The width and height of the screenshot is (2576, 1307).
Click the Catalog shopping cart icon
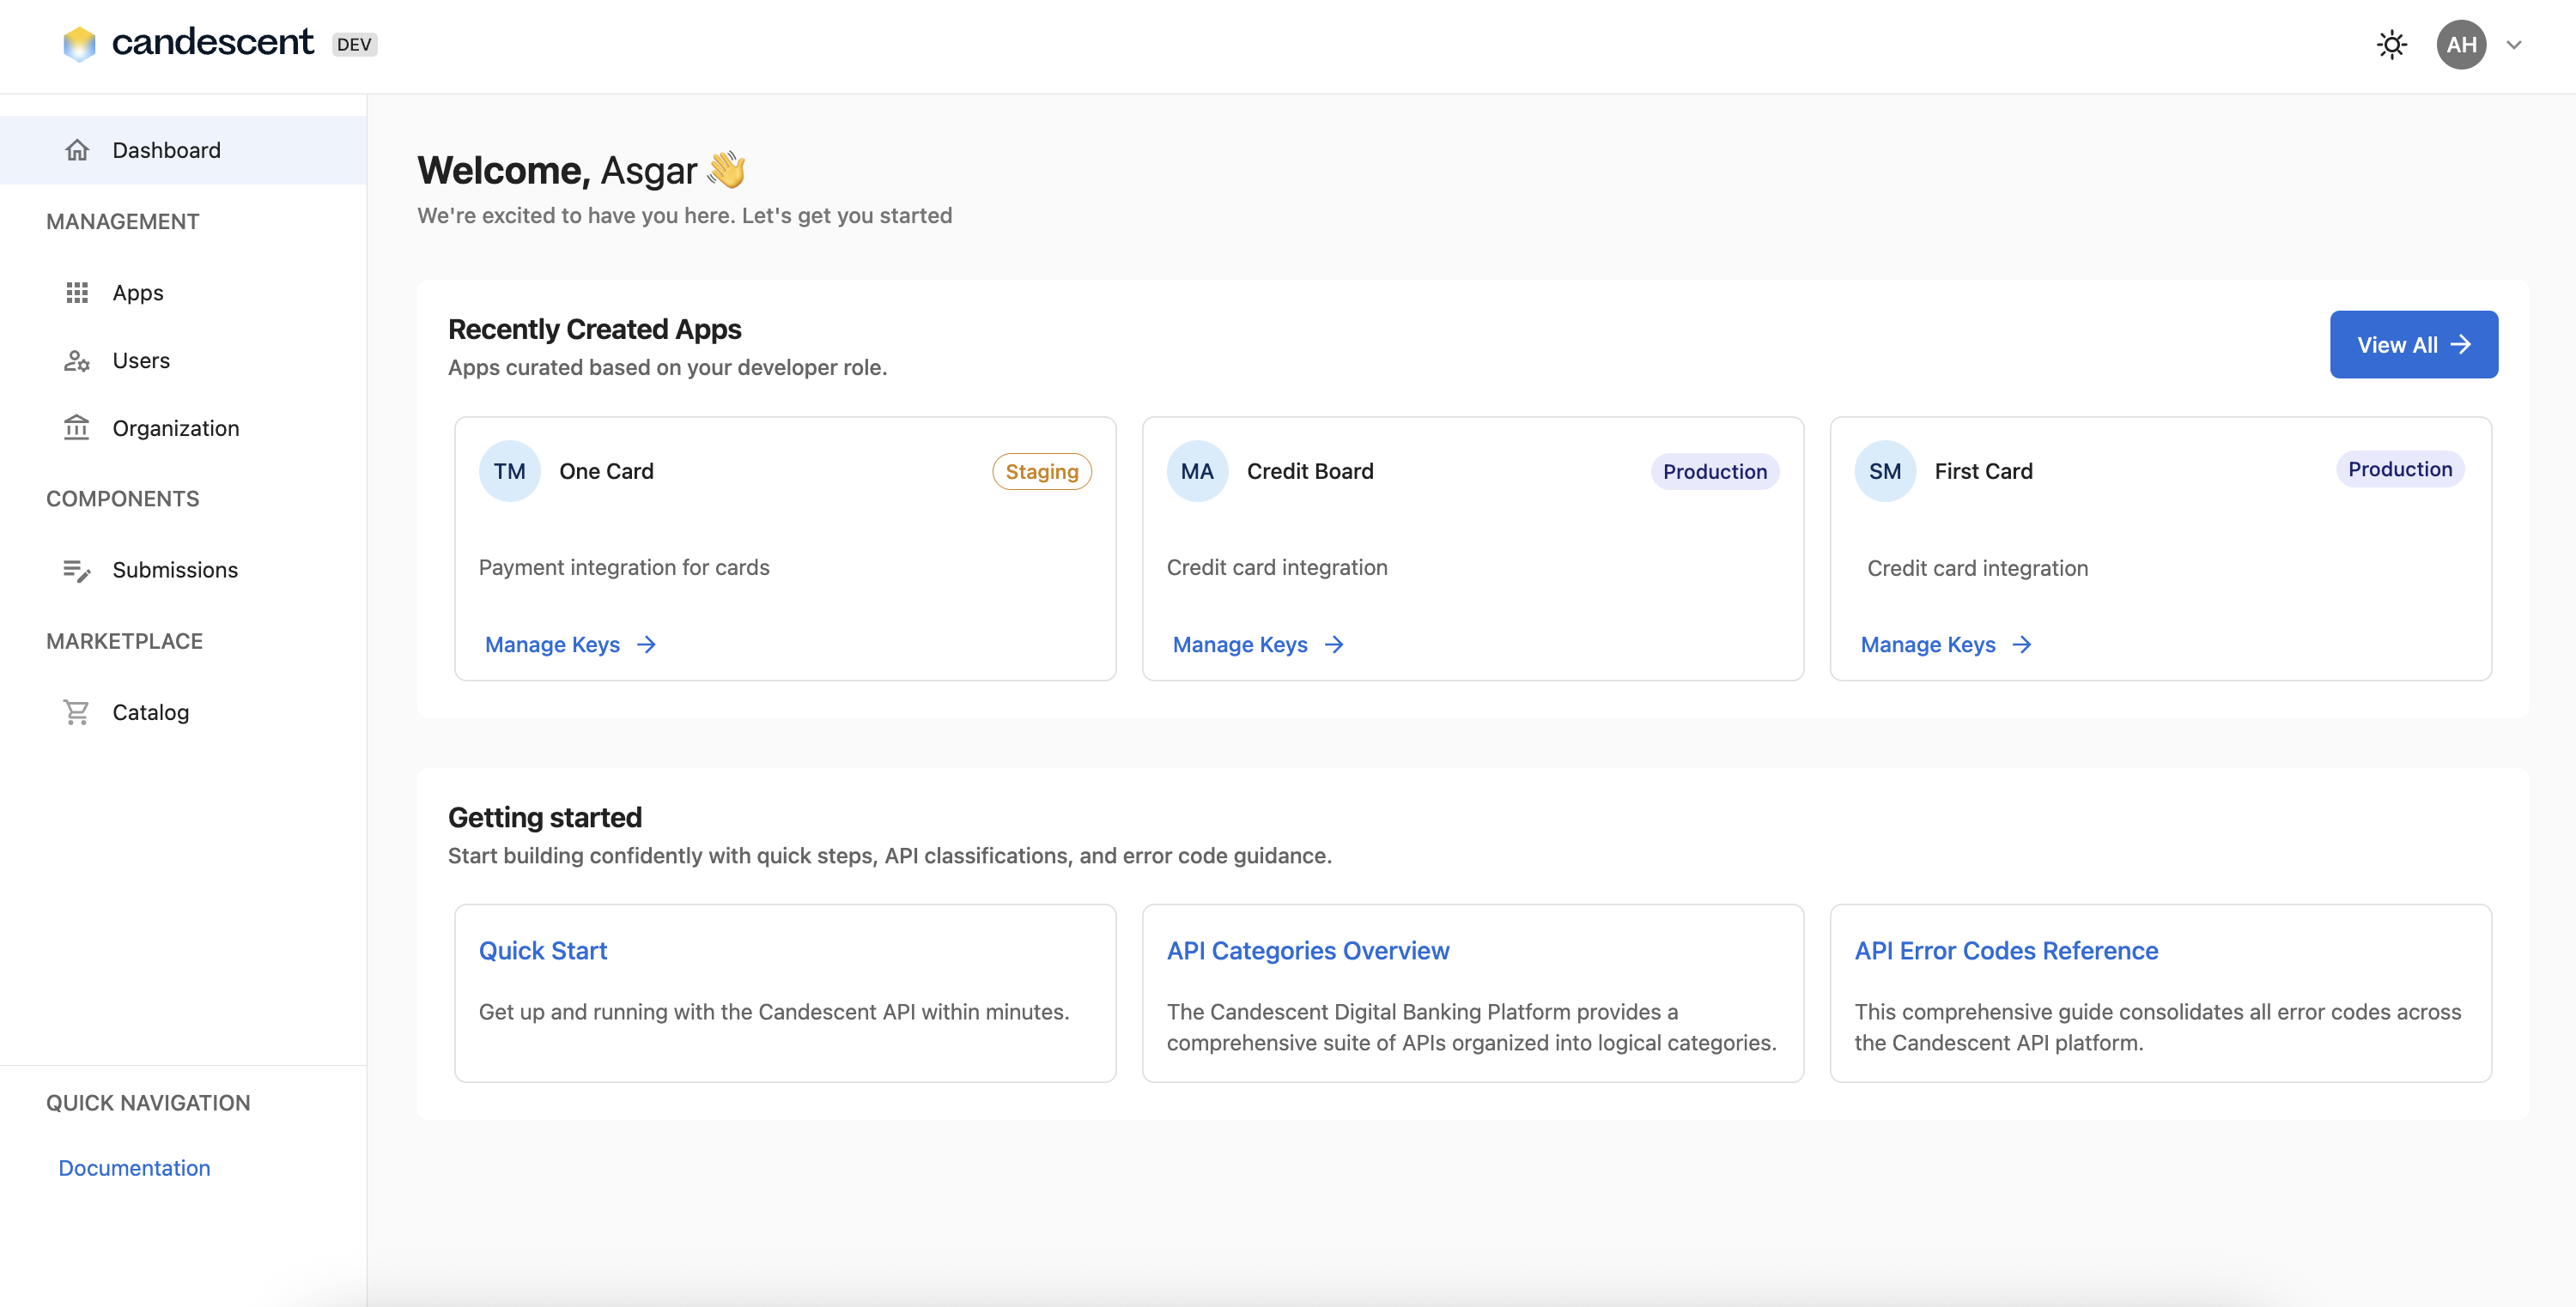[x=77, y=712]
